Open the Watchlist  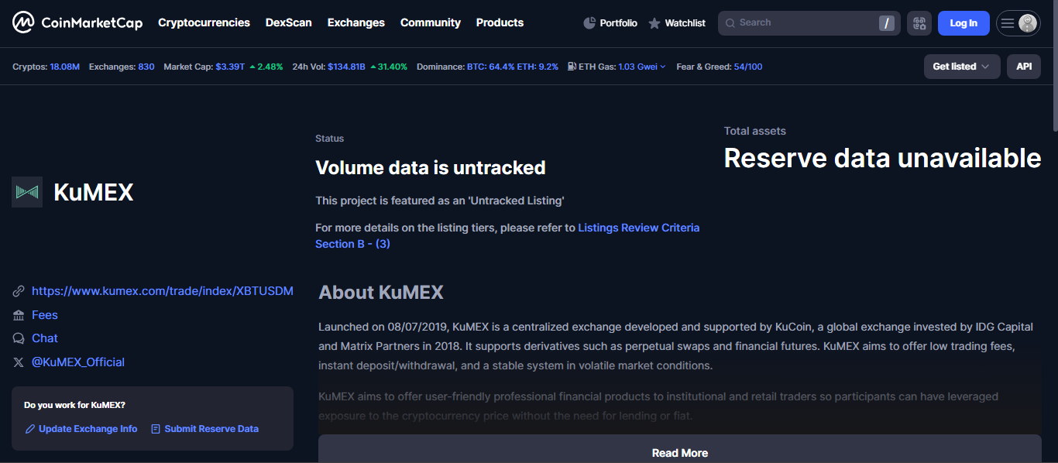point(676,23)
